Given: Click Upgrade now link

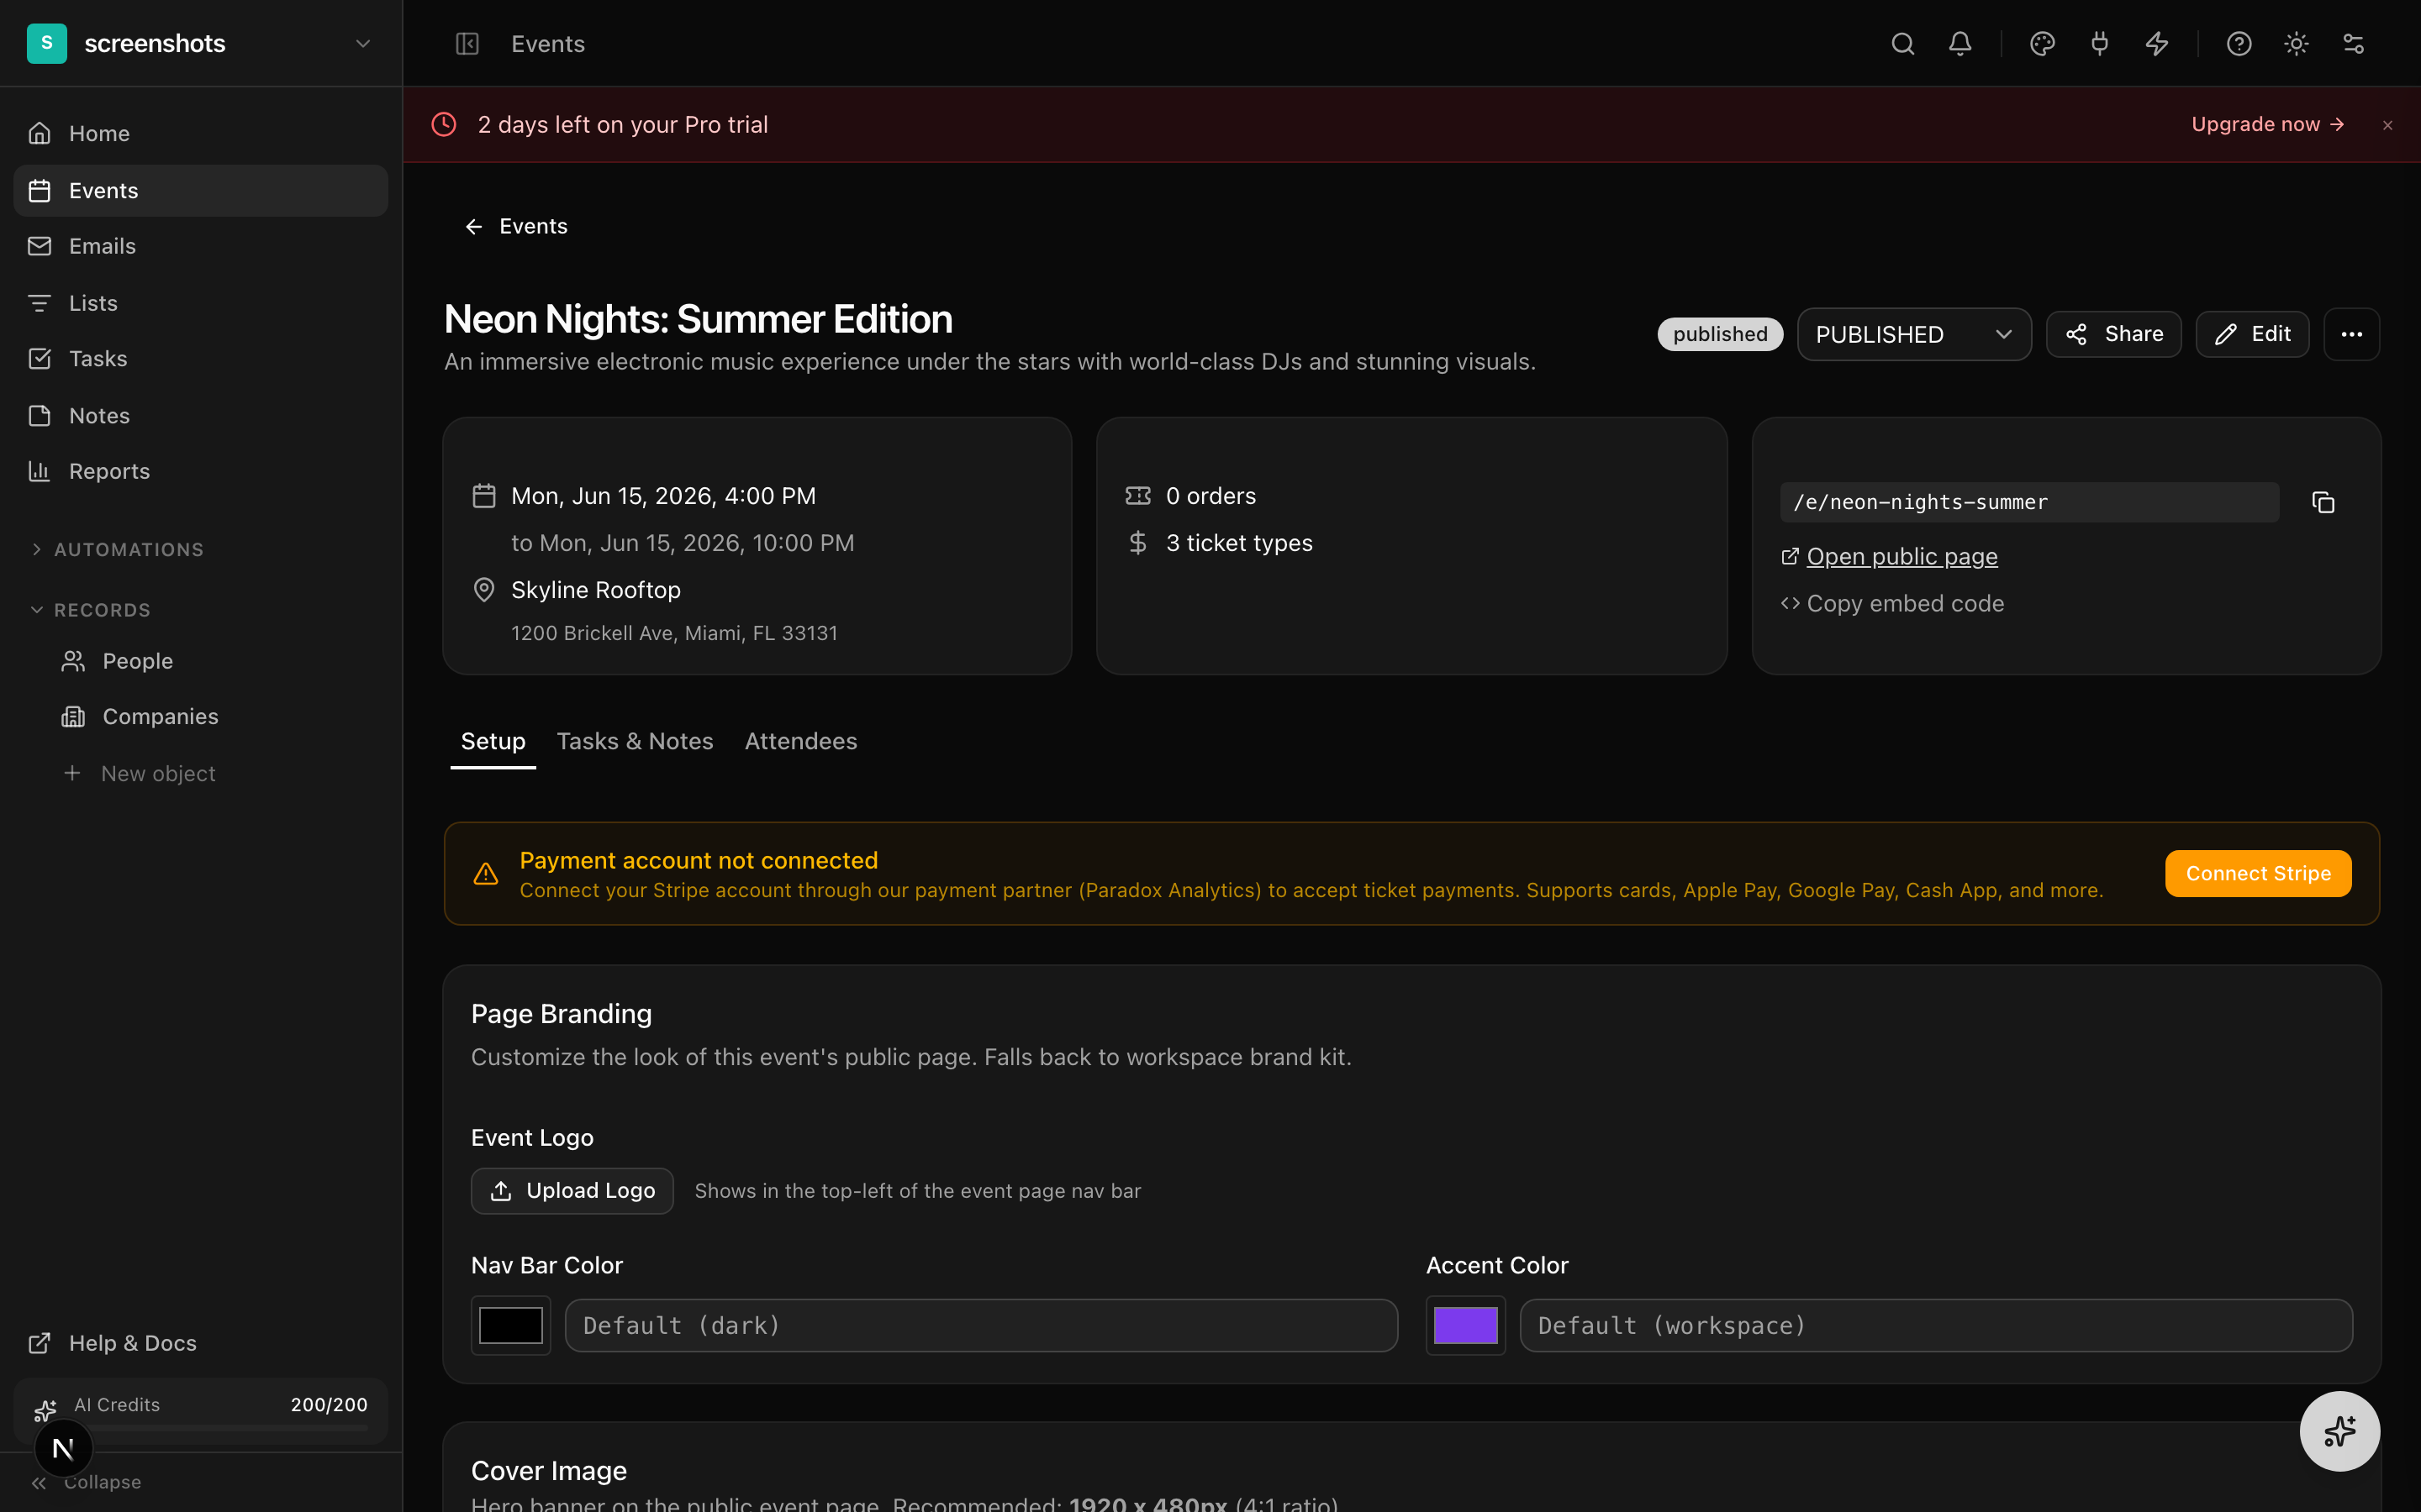Looking at the screenshot, I should [x=2268, y=124].
